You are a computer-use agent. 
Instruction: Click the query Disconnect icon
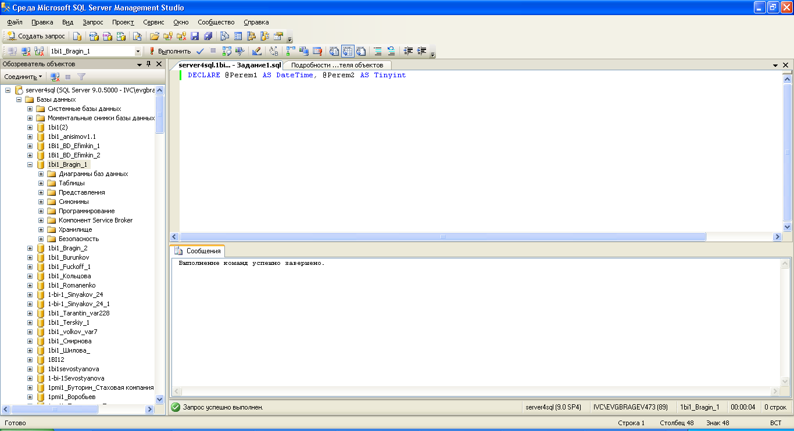(25, 51)
